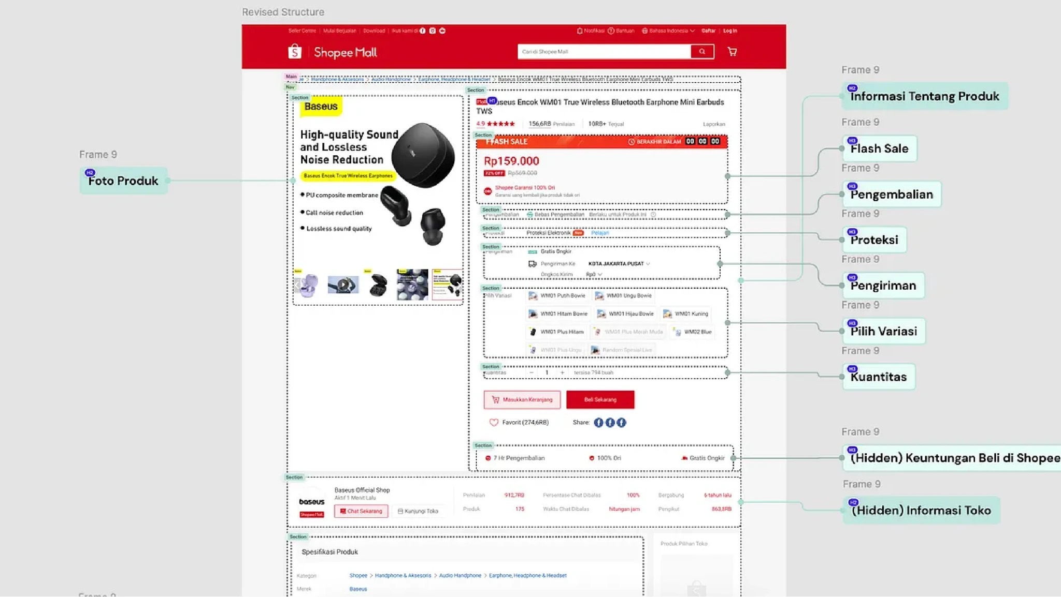Click the Revised Structure frame title

point(283,12)
